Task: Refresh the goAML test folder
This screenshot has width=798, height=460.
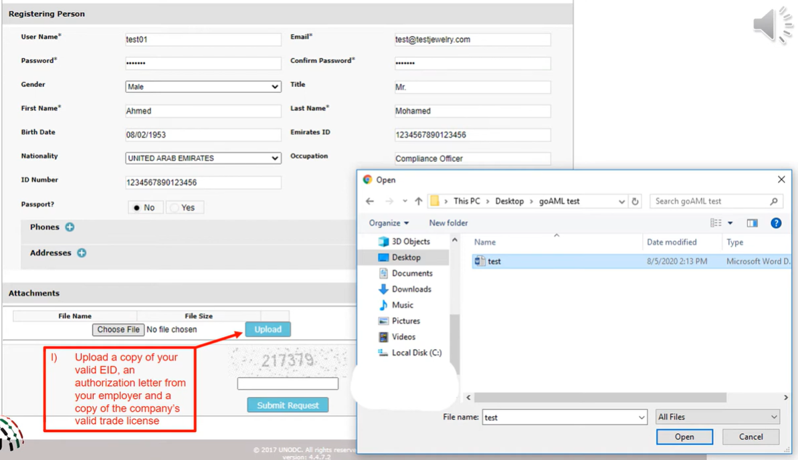Action: pyautogui.click(x=635, y=201)
